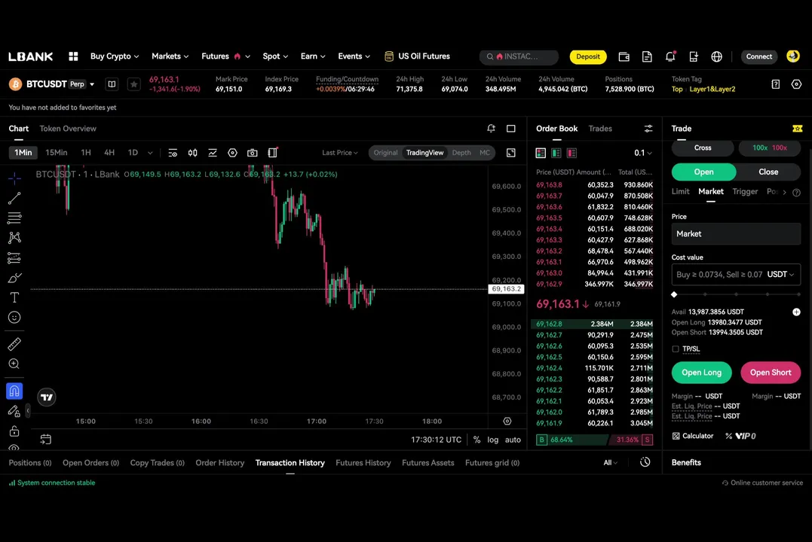Viewport: 812px width, 542px height.
Task: Toggle log scale on chart
Action: coord(492,440)
